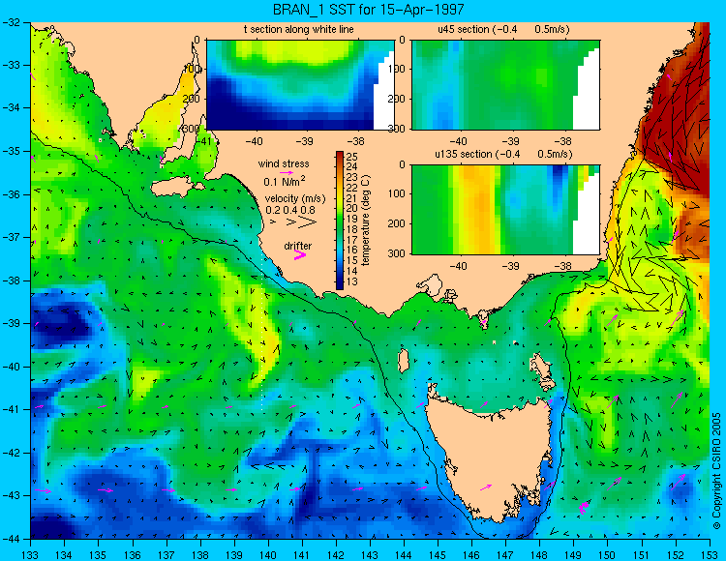
Task: Click the longitude tick label "140"
Action: [268, 555]
